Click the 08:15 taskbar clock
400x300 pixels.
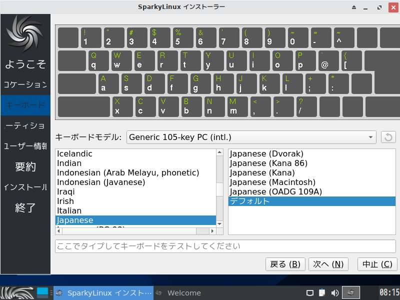point(389,292)
